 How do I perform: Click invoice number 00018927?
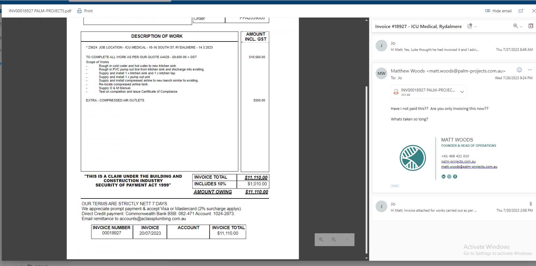pos(112,233)
